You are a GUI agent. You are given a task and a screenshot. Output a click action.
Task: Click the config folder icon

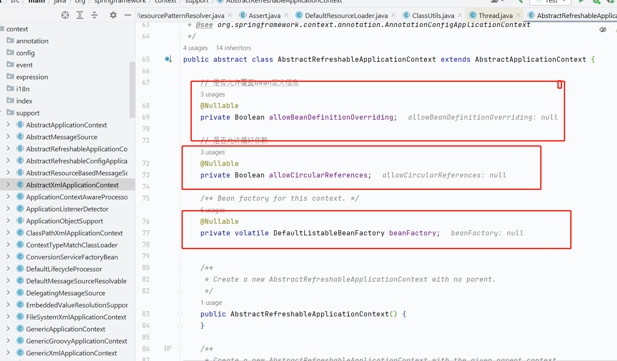click(x=10, y=52)
